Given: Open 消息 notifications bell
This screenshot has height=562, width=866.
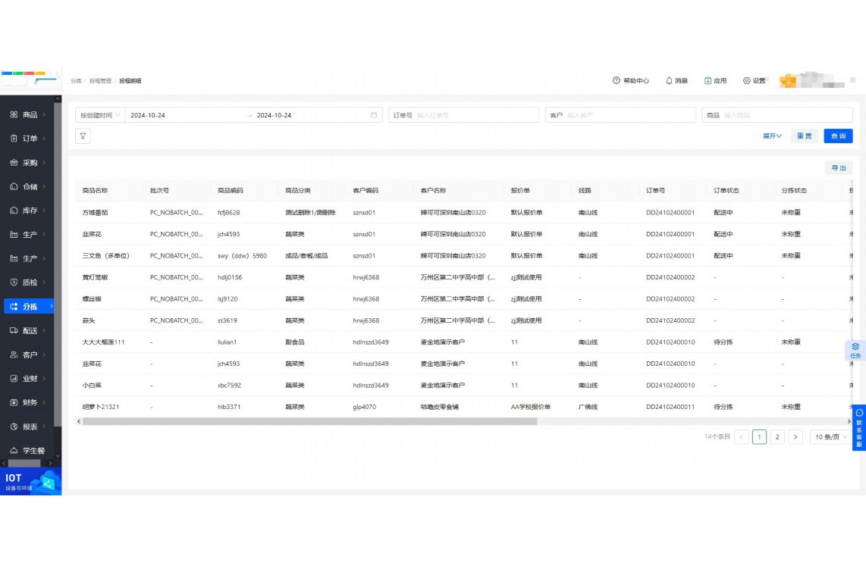Looking at the screenshot, I should click(669, 80).
